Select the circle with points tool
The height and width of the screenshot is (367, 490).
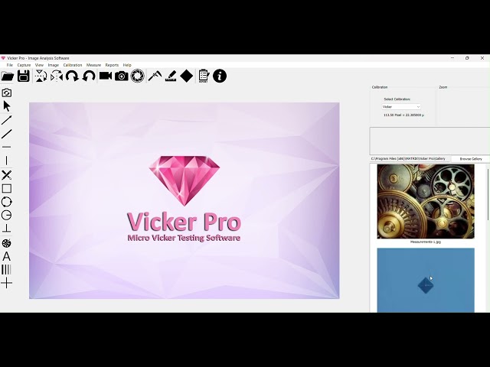pyautogui.click(x=7, y=202)
